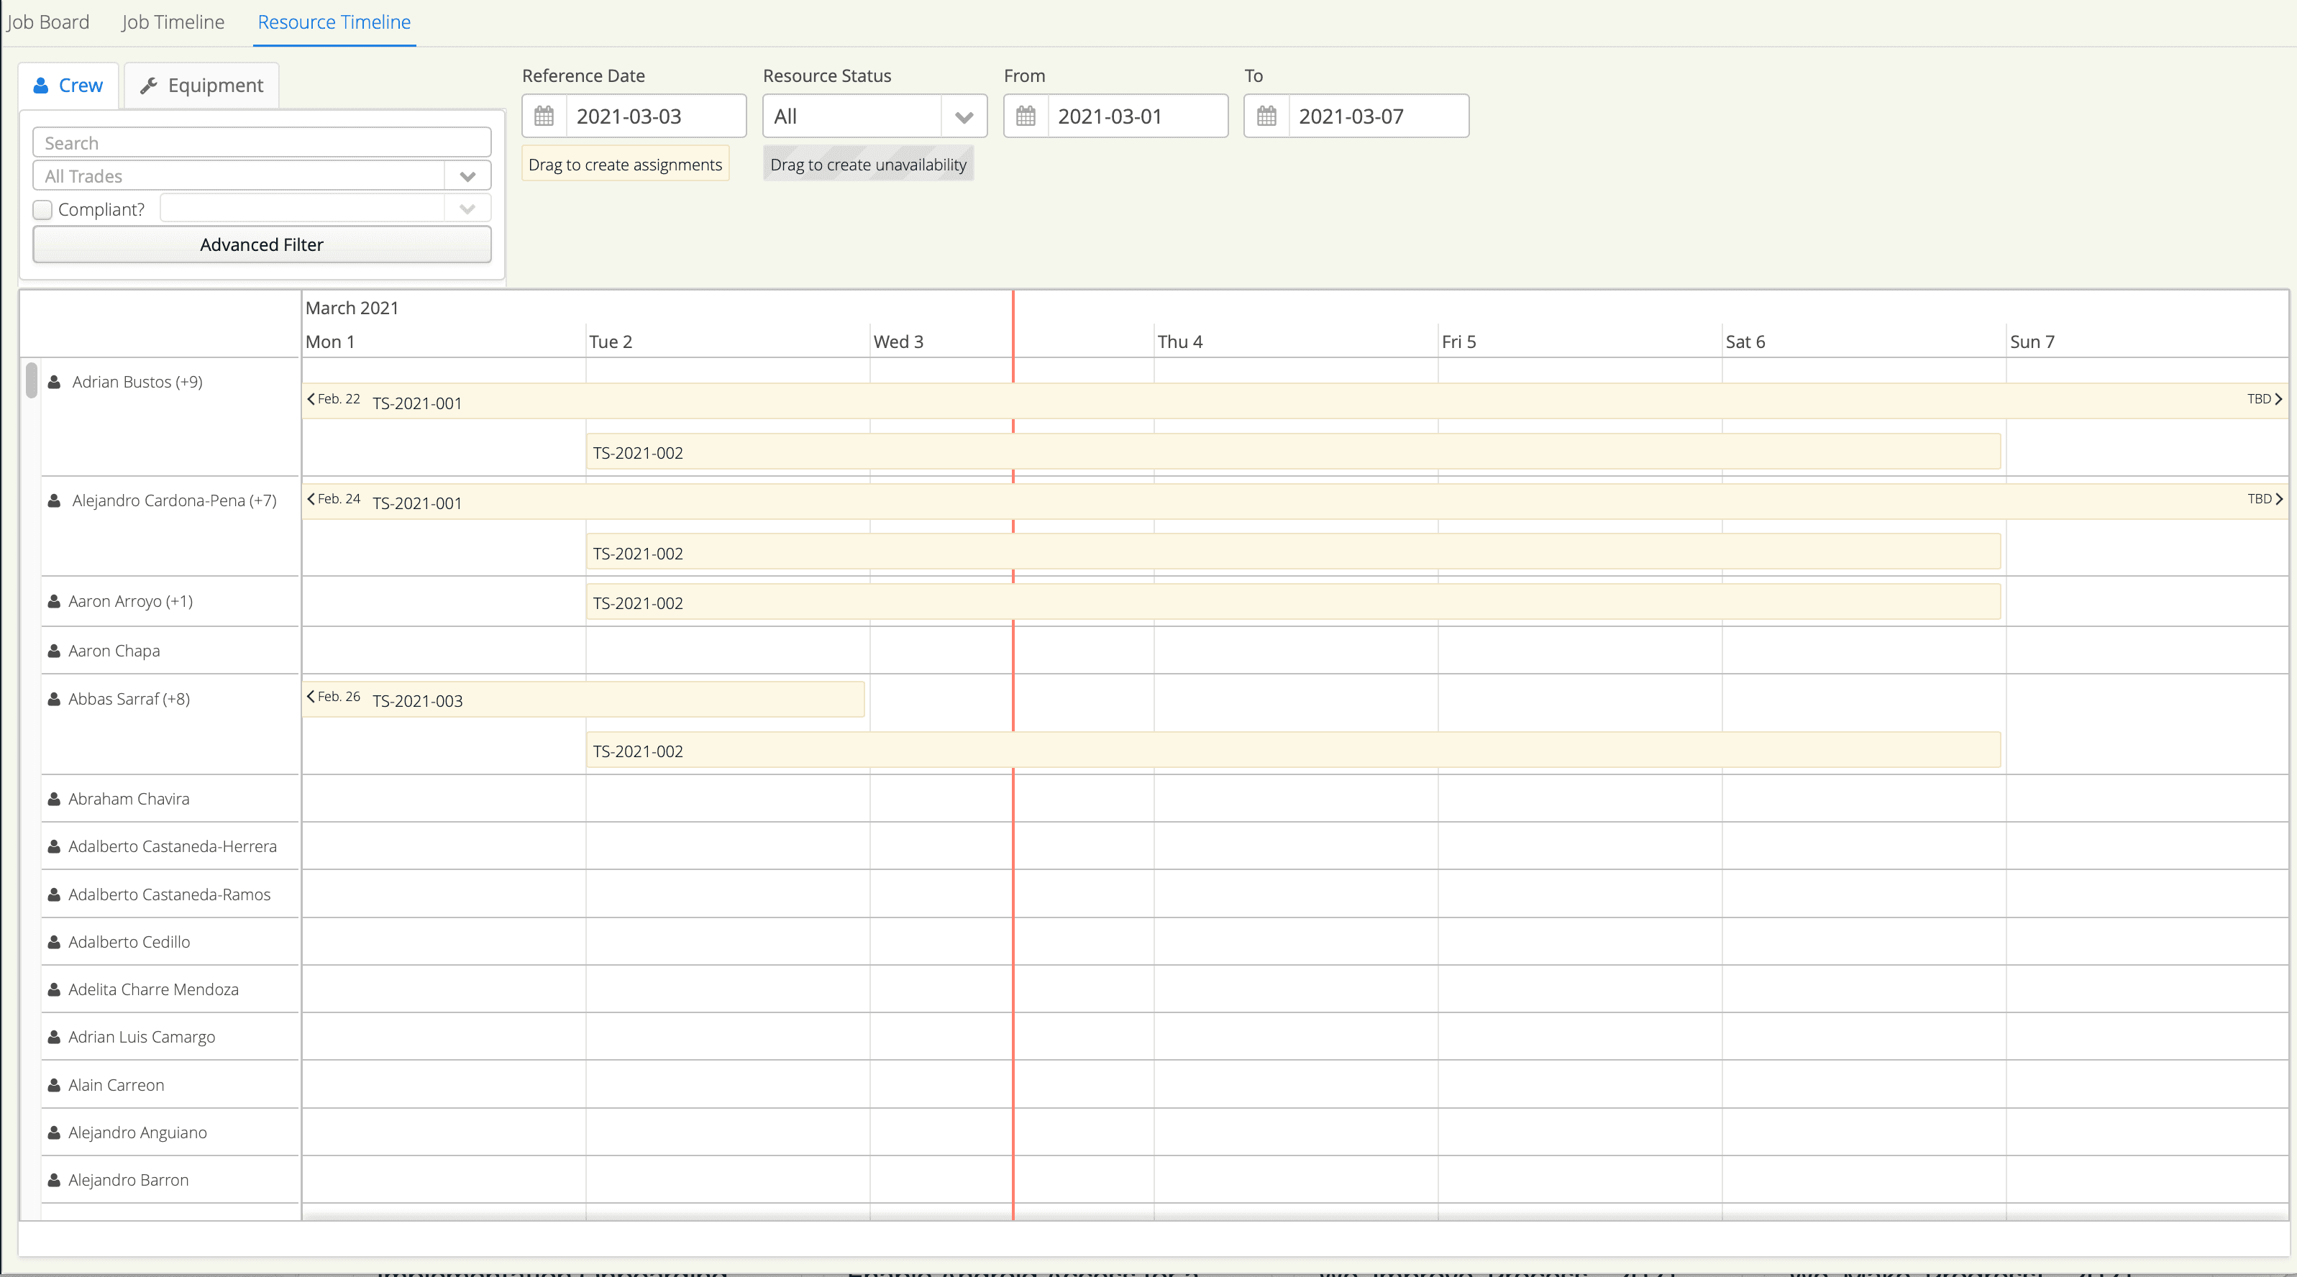
Task: Click inside the Search field
Action: (x=260, y=142)
